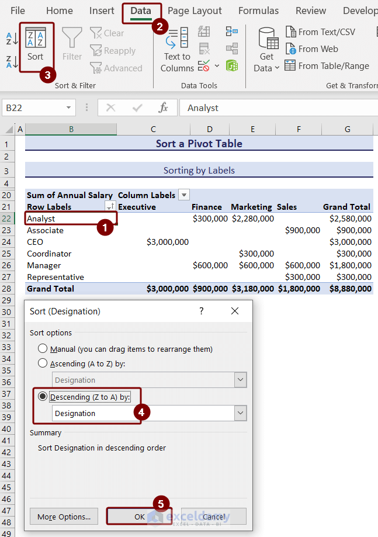This screenshot has height=537, width=378.
Task: Switch to the Review tab
Action: [311, 11]
